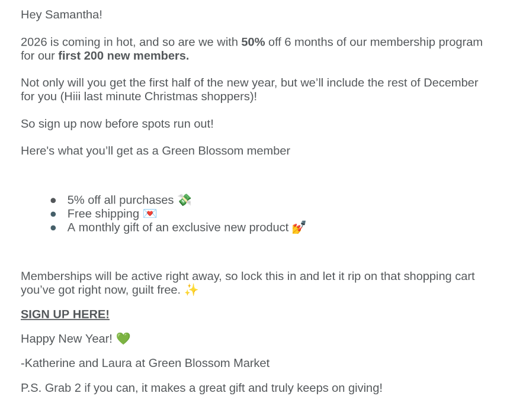Click the 'Green Blossom member' intro line
Screen dimensions: 510x409
click(x=155, y=150)
